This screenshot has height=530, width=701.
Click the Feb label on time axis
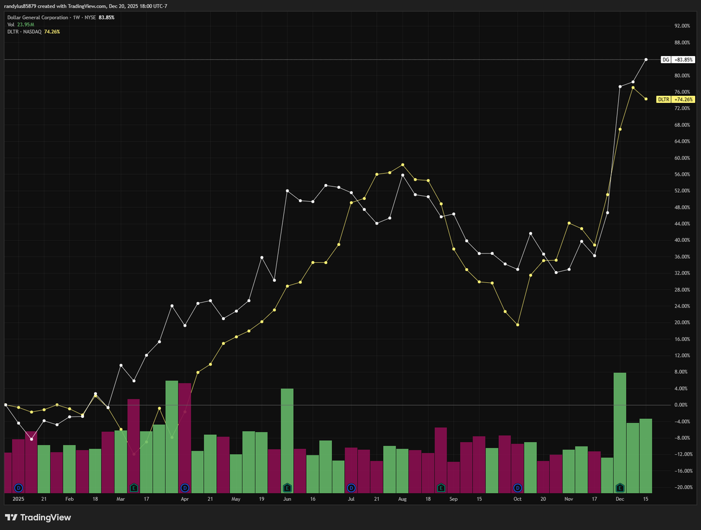pos(69,500)
